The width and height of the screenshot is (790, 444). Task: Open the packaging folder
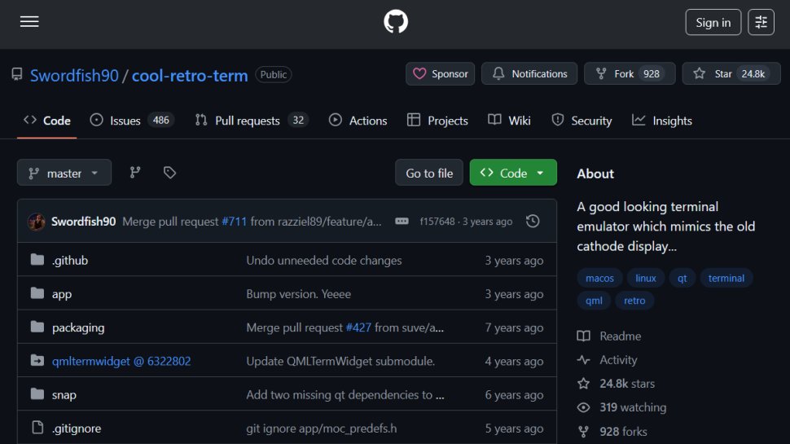pos(78,328)
